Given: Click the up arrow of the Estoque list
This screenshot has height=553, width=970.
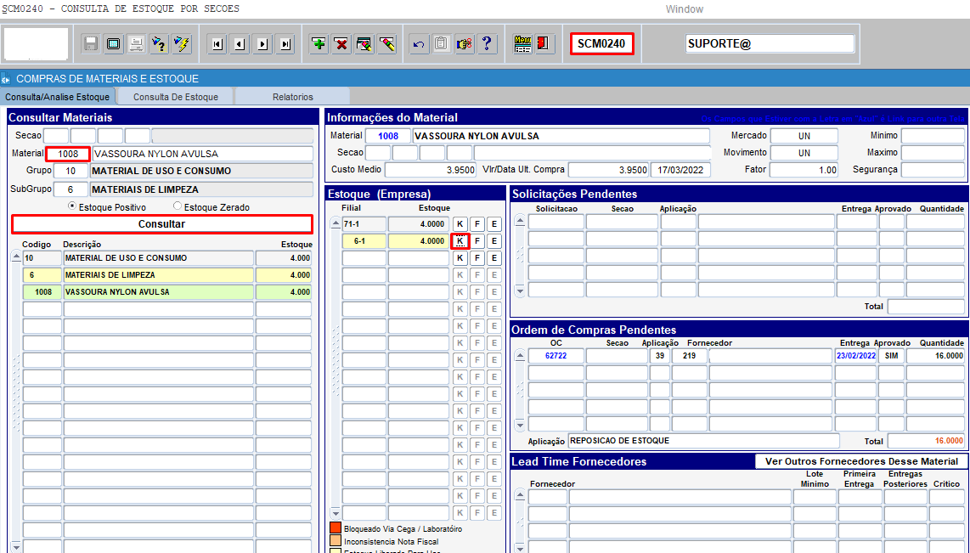Looking at the screenshot, I should click(336, 223).
